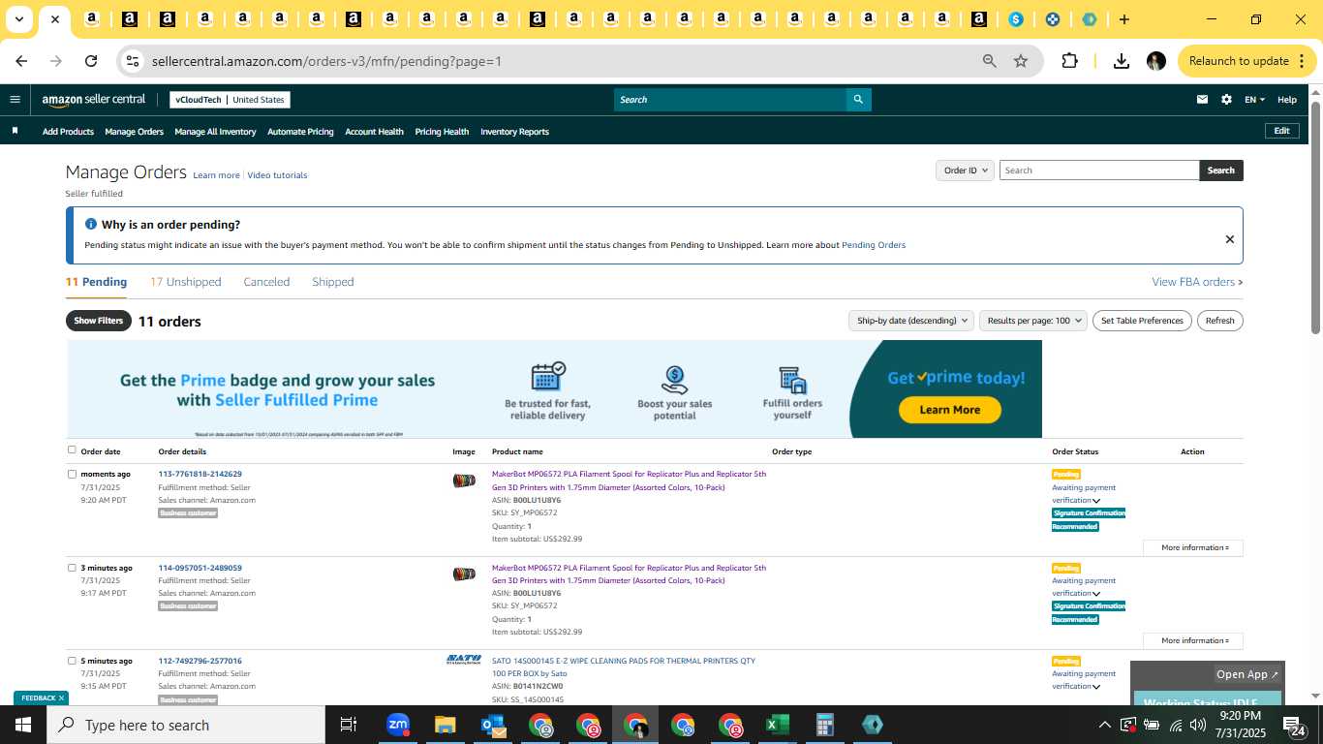Image resolution: width=1323 pixels, height=744 pixels.
Task: Click the Amazon Seller Central logo
Action: tap(93, 100)
